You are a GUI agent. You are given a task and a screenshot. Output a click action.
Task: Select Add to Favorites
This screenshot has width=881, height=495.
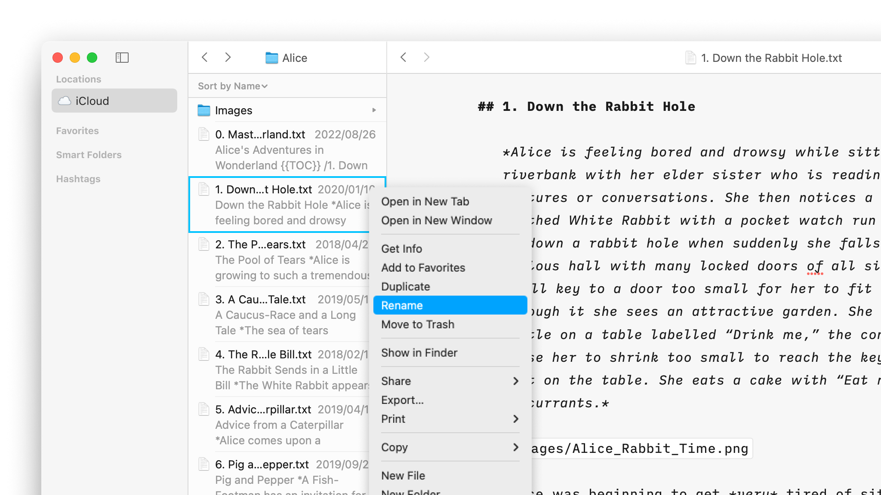click(x=450, y=268)
